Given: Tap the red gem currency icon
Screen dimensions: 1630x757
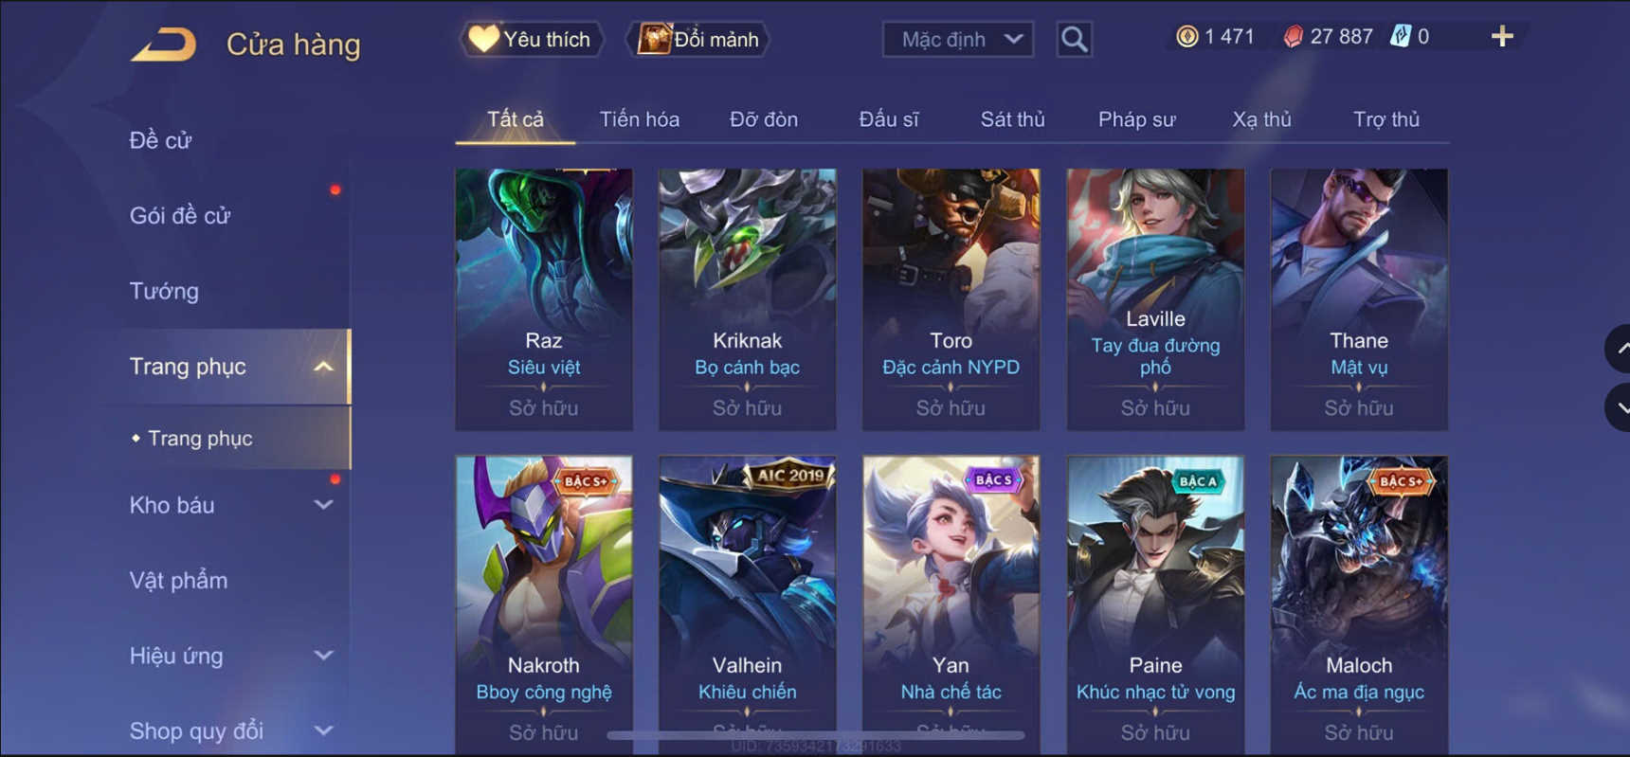Looking at the screenshot, I should pyautogui.click(x=1293, y=37).
